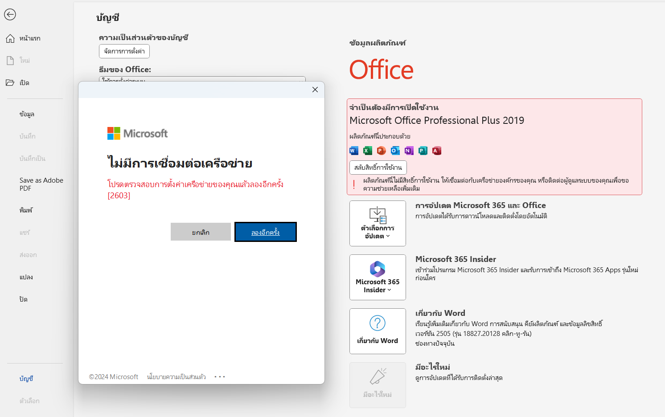Click the version 2505 build text
The width and height of the screenshot is (665, 417).
coord(473,334)
